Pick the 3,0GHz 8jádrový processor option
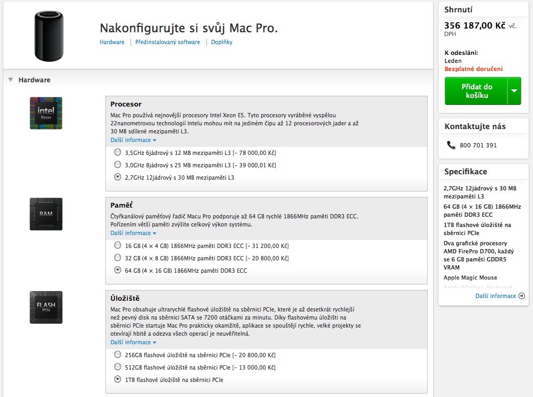 118,165
